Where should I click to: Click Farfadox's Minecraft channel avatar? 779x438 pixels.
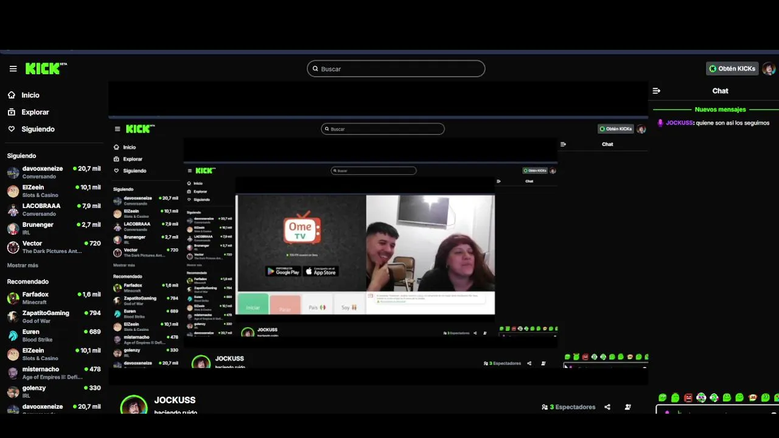(x=13, y=298)
